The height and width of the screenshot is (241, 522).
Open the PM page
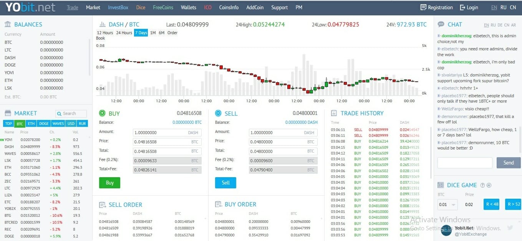click(x=299, y=7)
